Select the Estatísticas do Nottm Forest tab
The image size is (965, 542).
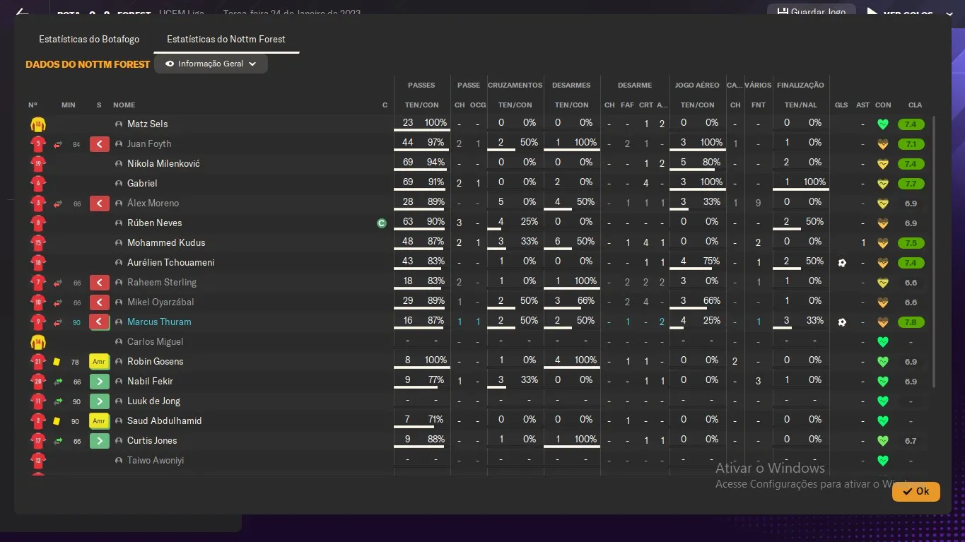[226, 39]
